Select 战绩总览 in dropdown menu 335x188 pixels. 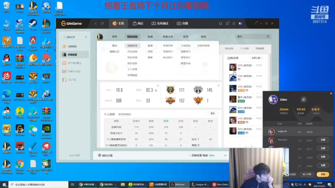tap(132, 46)
